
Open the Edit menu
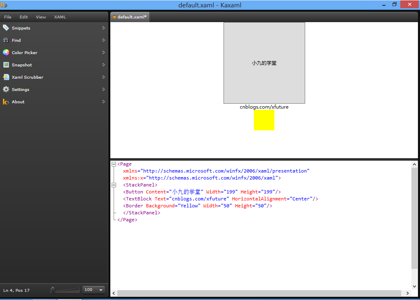tap(23, 17)
